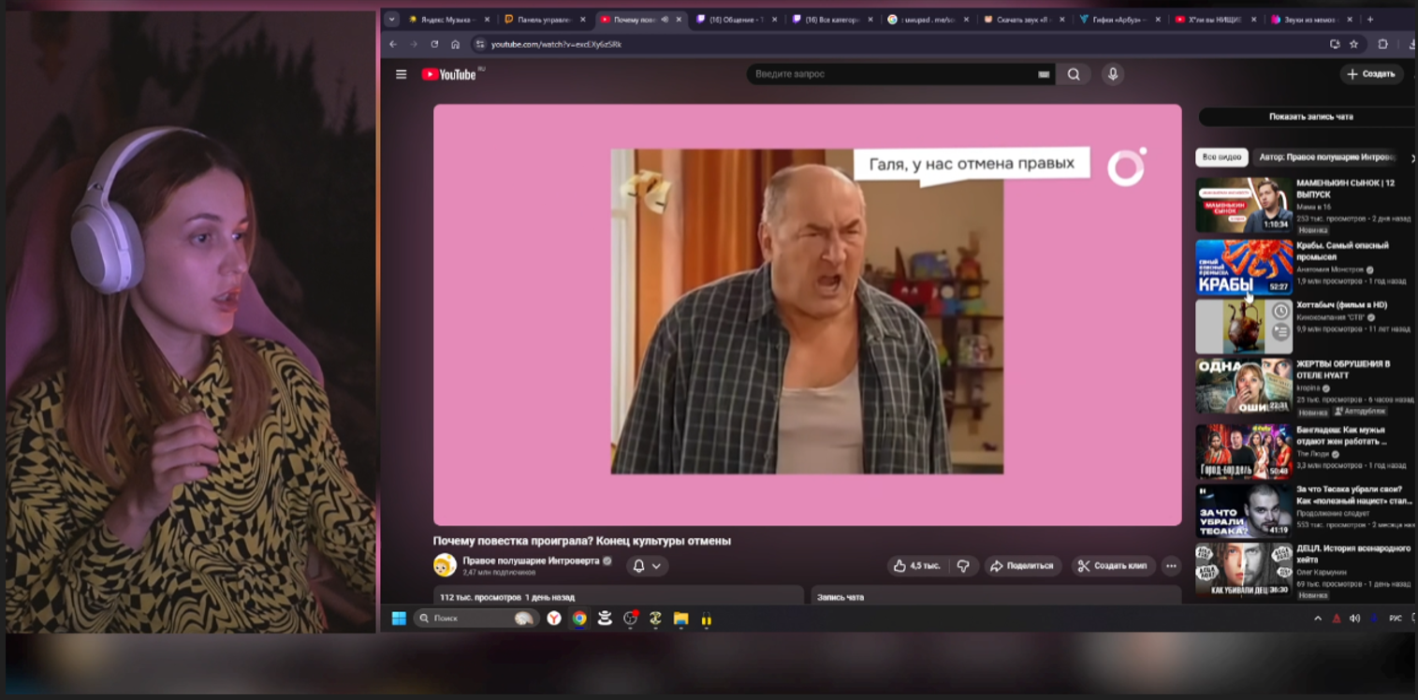
Task: Open site info icon in address bar
Action: 480,44
